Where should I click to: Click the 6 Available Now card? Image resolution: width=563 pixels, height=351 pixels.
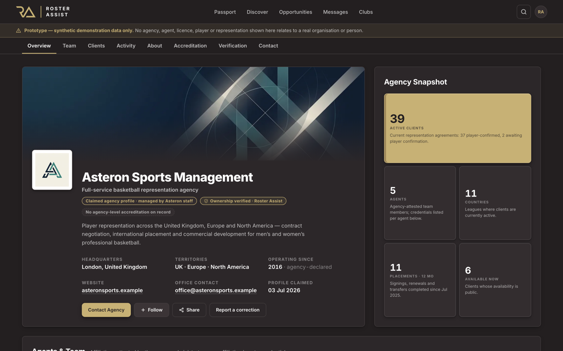[495, 280]
